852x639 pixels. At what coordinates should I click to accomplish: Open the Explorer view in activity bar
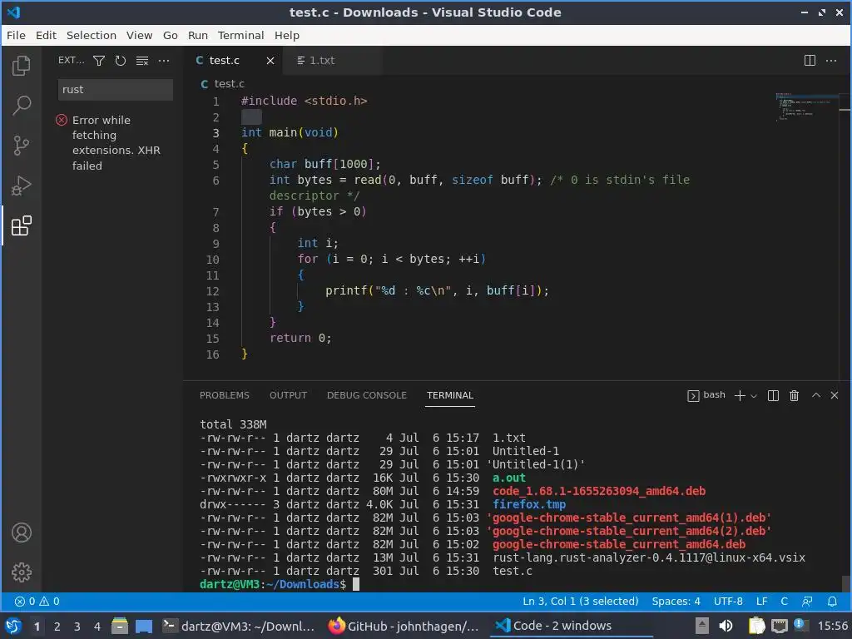pos(21,66)
